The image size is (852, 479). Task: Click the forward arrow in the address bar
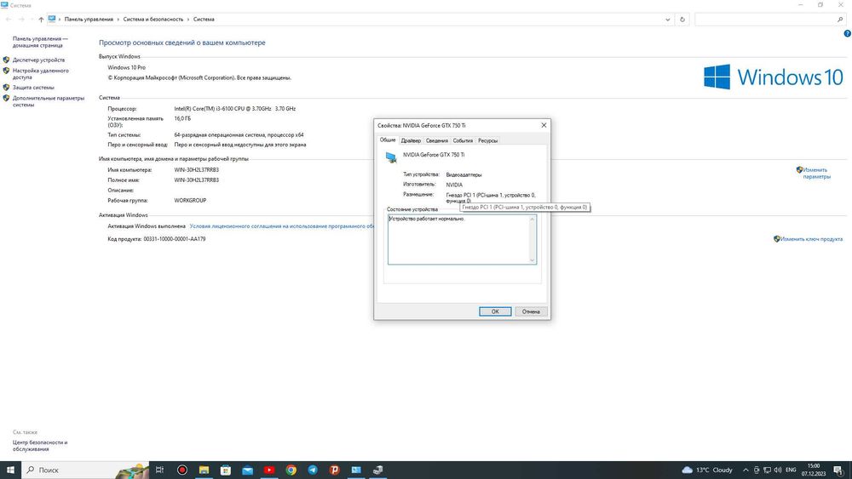[x=22, y=20]
